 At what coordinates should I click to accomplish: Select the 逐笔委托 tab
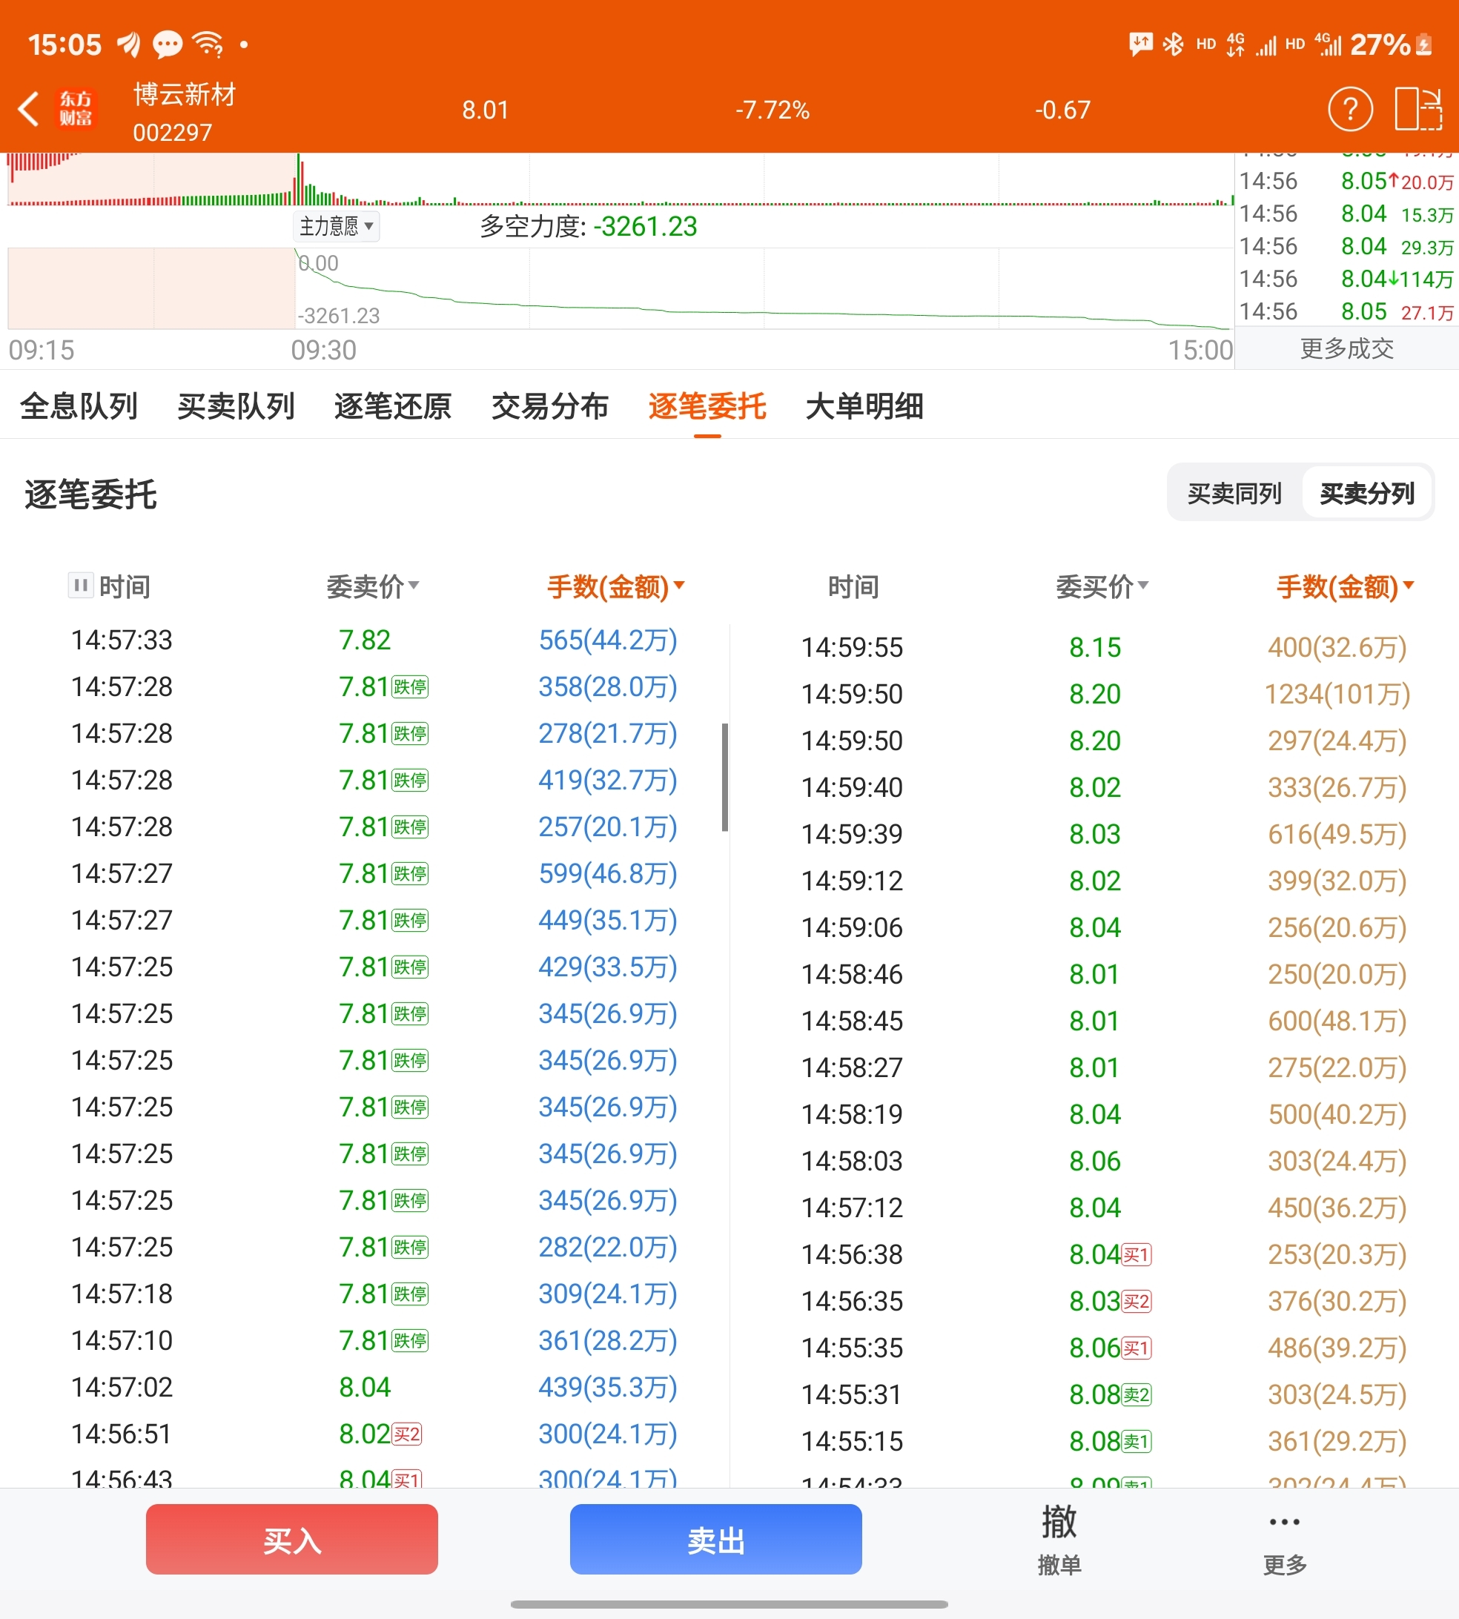pos(707,406)
